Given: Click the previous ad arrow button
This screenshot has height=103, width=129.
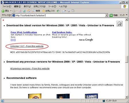Looking at the screenshot, I should point(12,40).
